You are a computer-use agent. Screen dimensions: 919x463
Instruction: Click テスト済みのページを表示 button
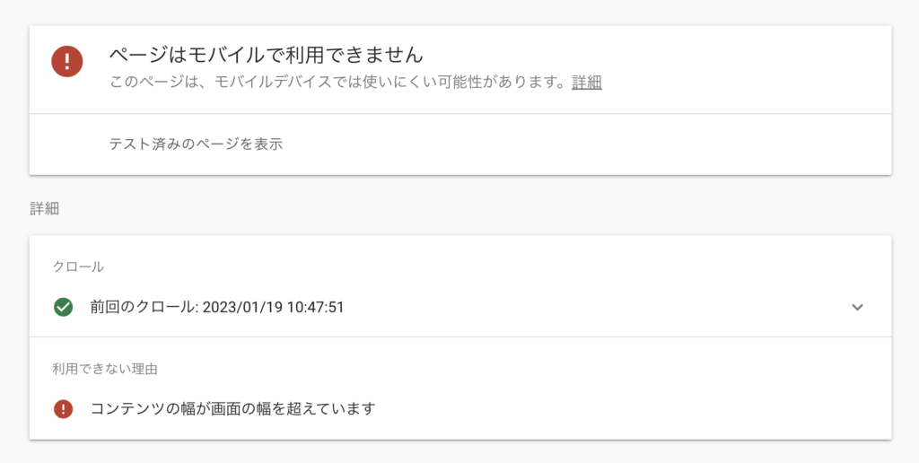pyautogui.click(x=196, y=144)
